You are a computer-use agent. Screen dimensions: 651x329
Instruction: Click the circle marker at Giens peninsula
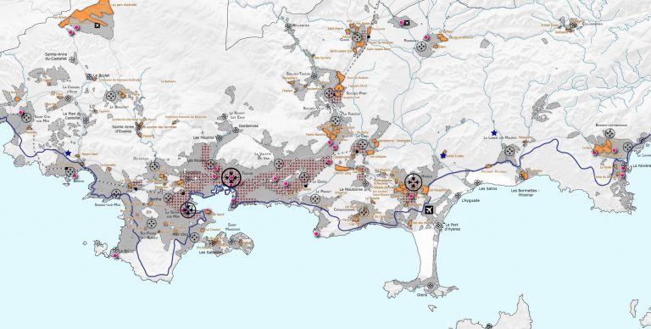[430, 286]
